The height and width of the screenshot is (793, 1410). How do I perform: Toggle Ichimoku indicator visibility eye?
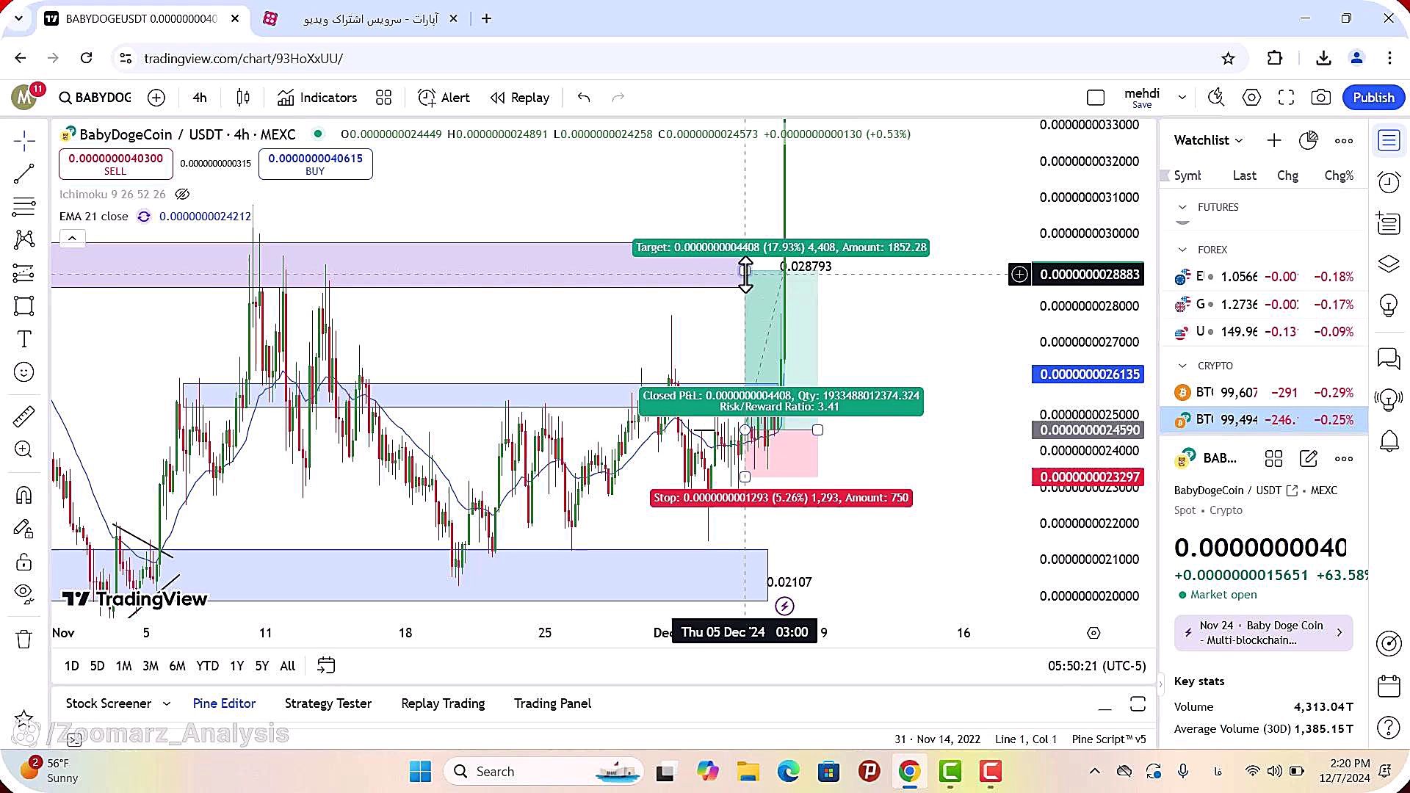(x=182, y=195)
